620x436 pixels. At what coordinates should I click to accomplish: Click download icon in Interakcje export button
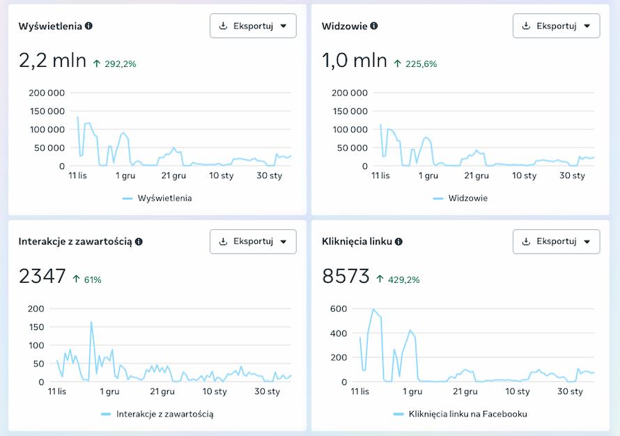point(224,242)
